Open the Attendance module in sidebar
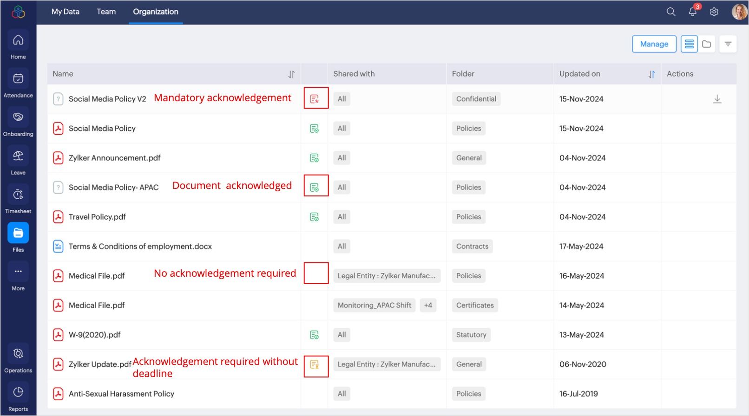749x416 pixels. tap(18, 79)
